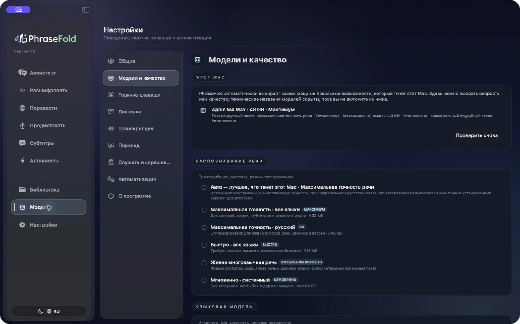Image resolution: width=520 pixels, height=324 pixels.
Task: Open the Продиктовать section
Action: click(x=49, y=126)
